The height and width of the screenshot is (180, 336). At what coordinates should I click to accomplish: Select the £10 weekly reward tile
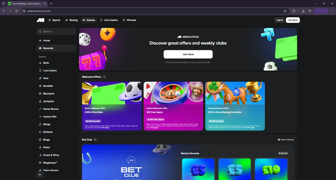[271, 169]
